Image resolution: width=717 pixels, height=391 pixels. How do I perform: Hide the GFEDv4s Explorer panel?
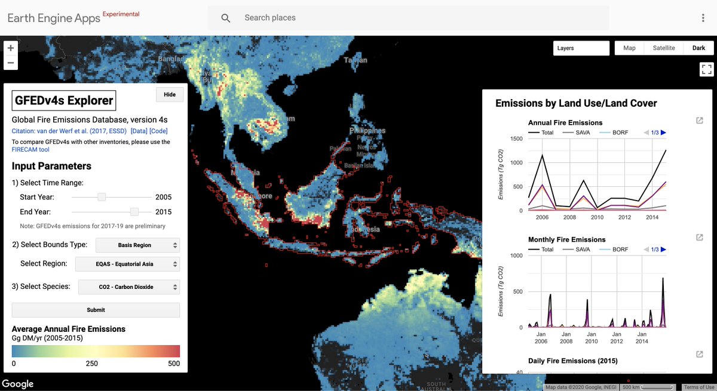coord(170,94)
